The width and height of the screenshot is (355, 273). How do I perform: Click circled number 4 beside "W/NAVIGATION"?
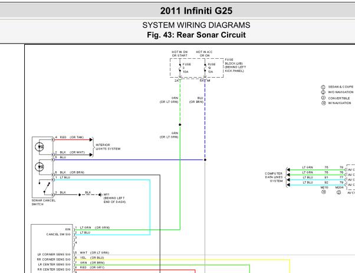(323, 103)
